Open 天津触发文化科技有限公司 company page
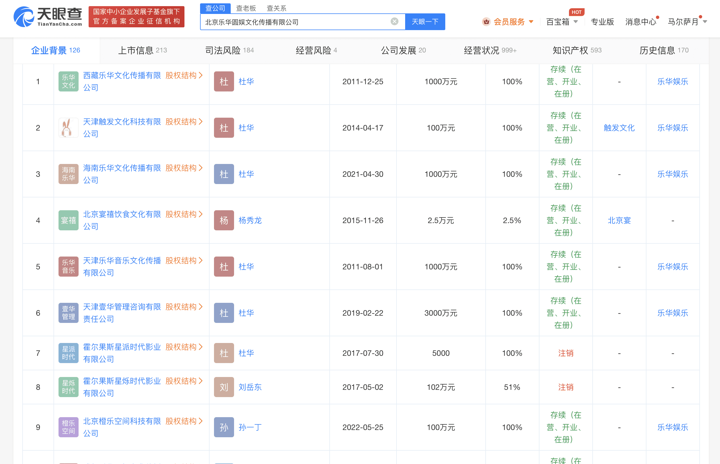The image size is (720, 464). pyautogui.click(x=122, y=128)
